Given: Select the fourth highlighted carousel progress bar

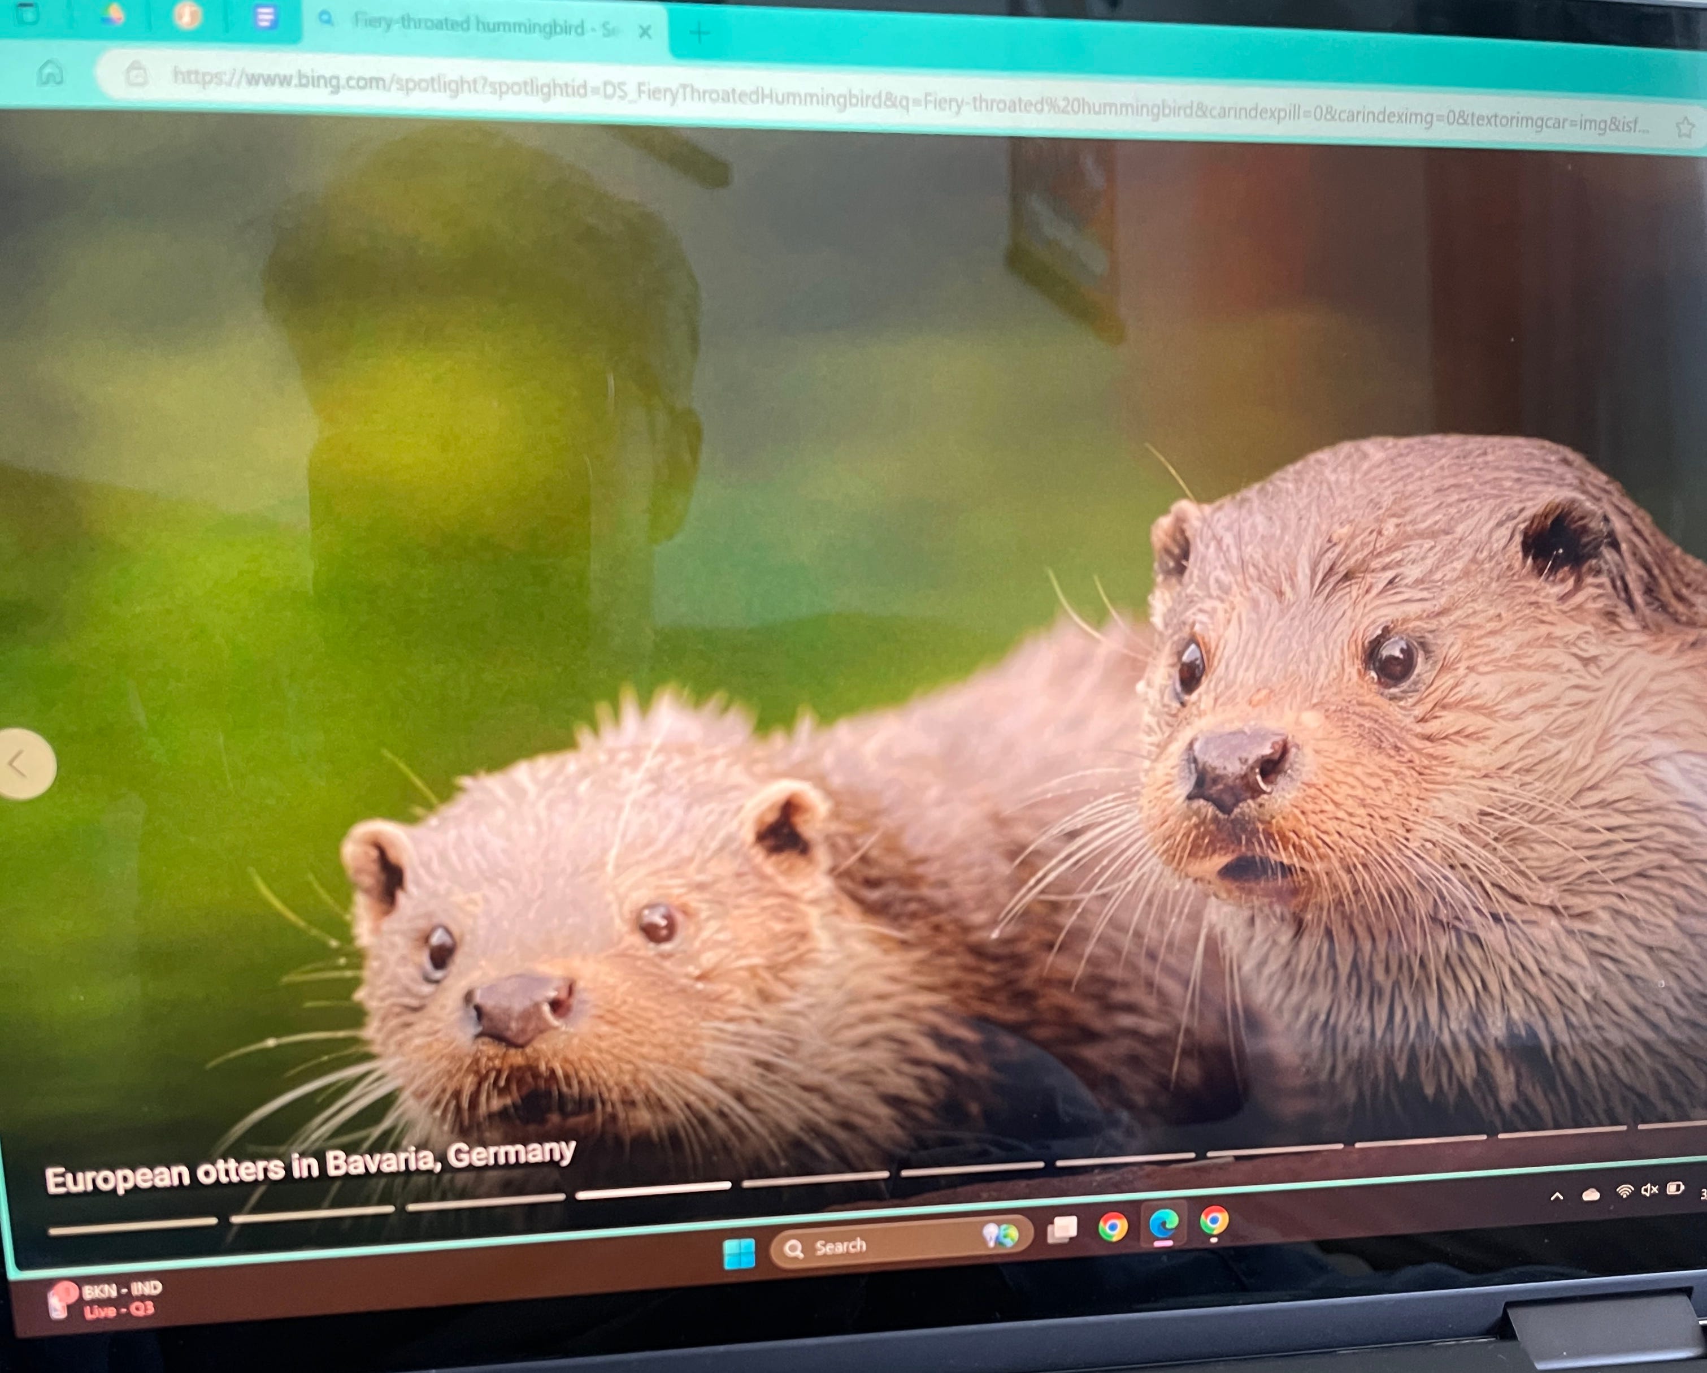Looking at the screenshot, I should tap(653, 1190).
